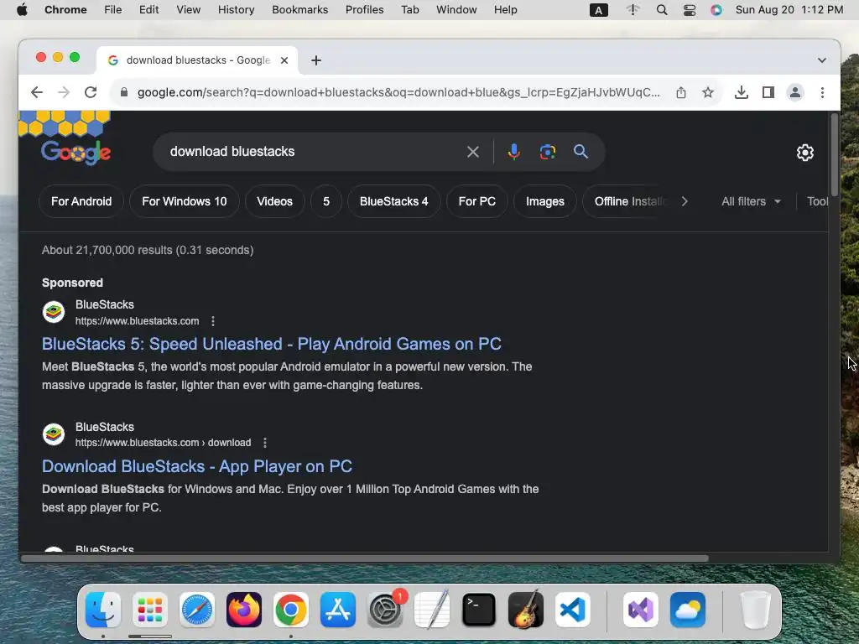
Task: Open GarageBand from the dock
Action: coord(526,610)
